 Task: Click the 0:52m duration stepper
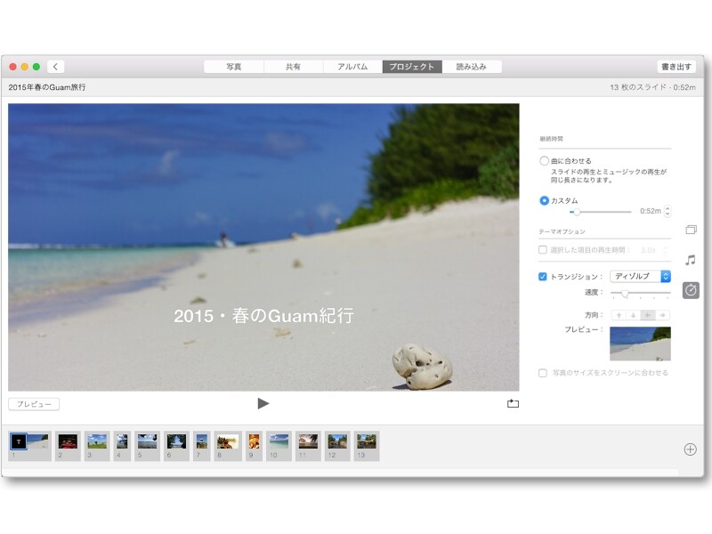(x=668, y=212)
